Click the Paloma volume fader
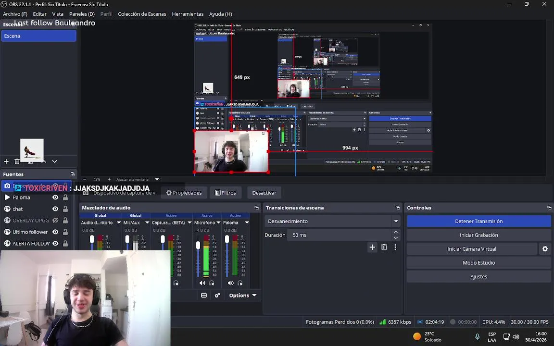The image size is (554, 346). [227, 239]
